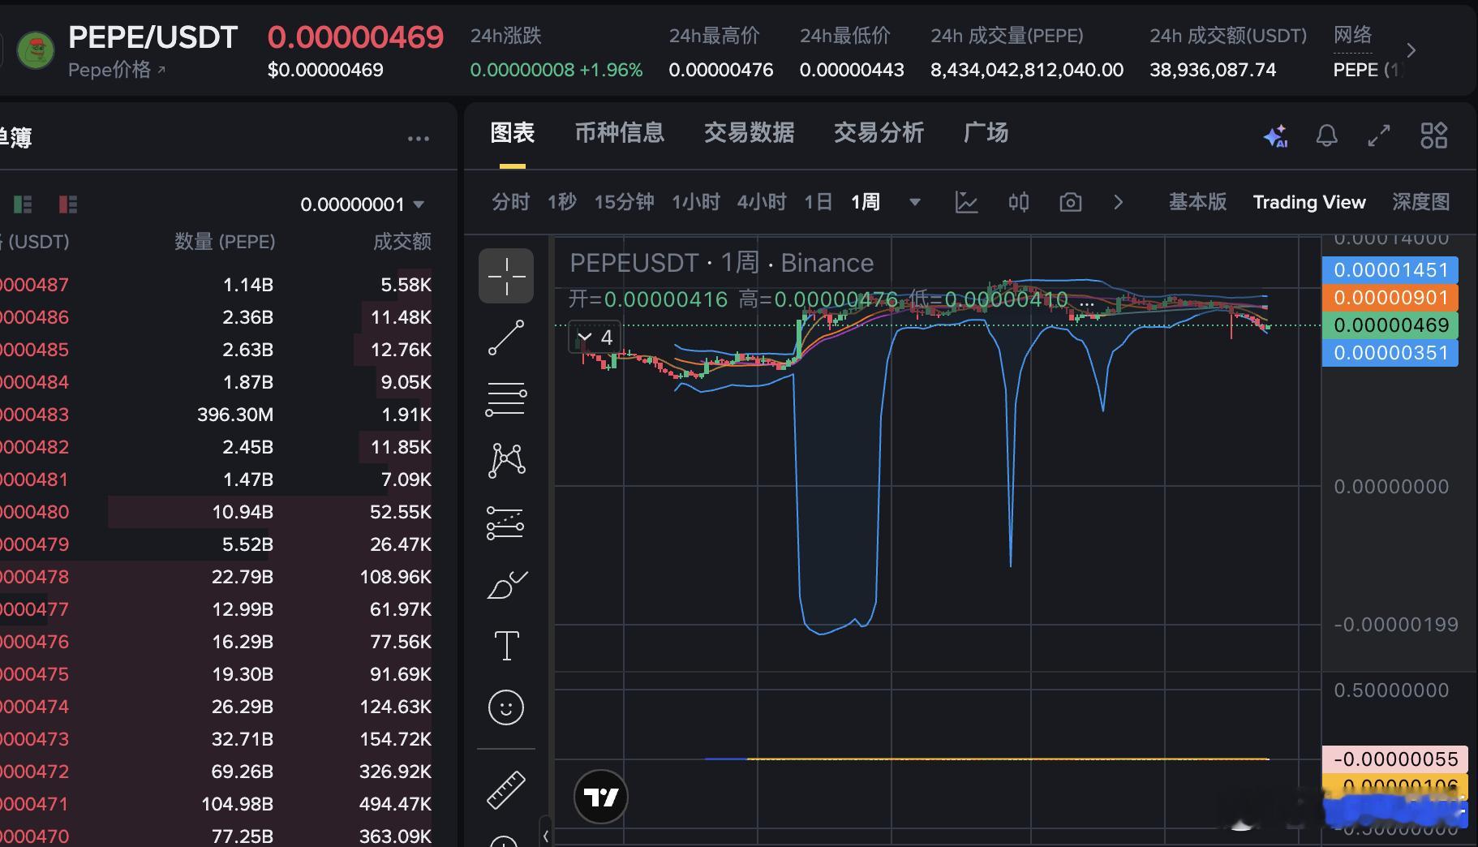1478x847 pixels.
Task: Switch chart to Trading View mode
Action: (1309, 202)
